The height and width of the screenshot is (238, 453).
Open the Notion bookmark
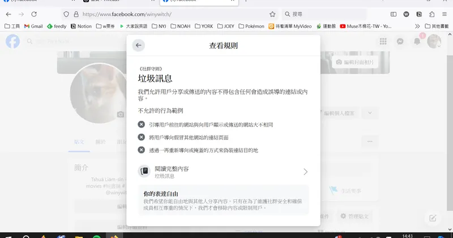click(x=81, y=26)
